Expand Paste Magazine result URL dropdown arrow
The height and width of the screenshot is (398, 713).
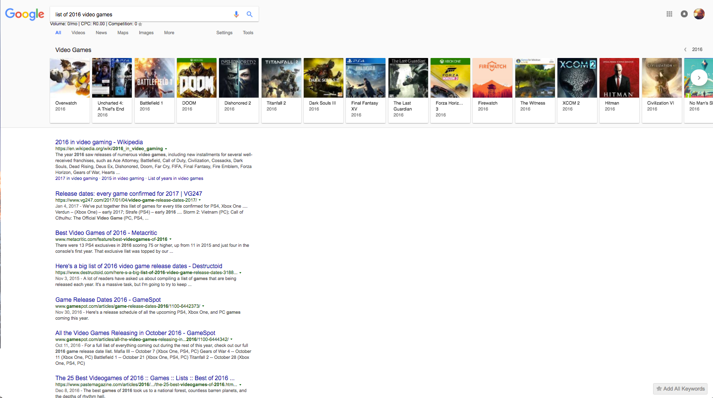(240, 385)
